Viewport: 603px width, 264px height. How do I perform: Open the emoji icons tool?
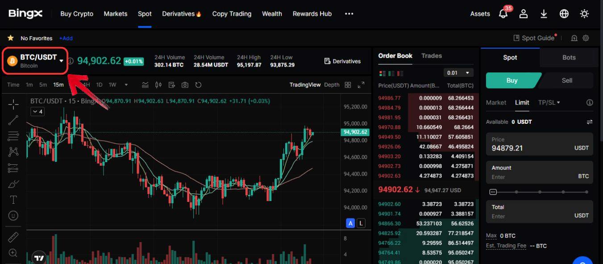[13, 216]
